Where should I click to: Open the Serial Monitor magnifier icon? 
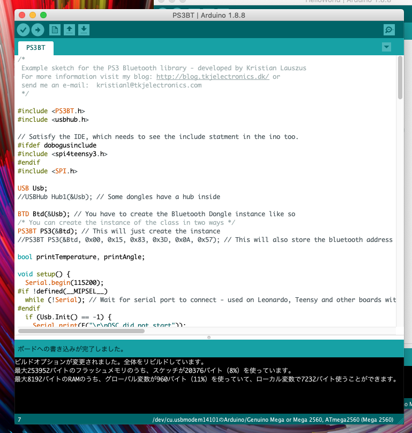tap(389, 30)
